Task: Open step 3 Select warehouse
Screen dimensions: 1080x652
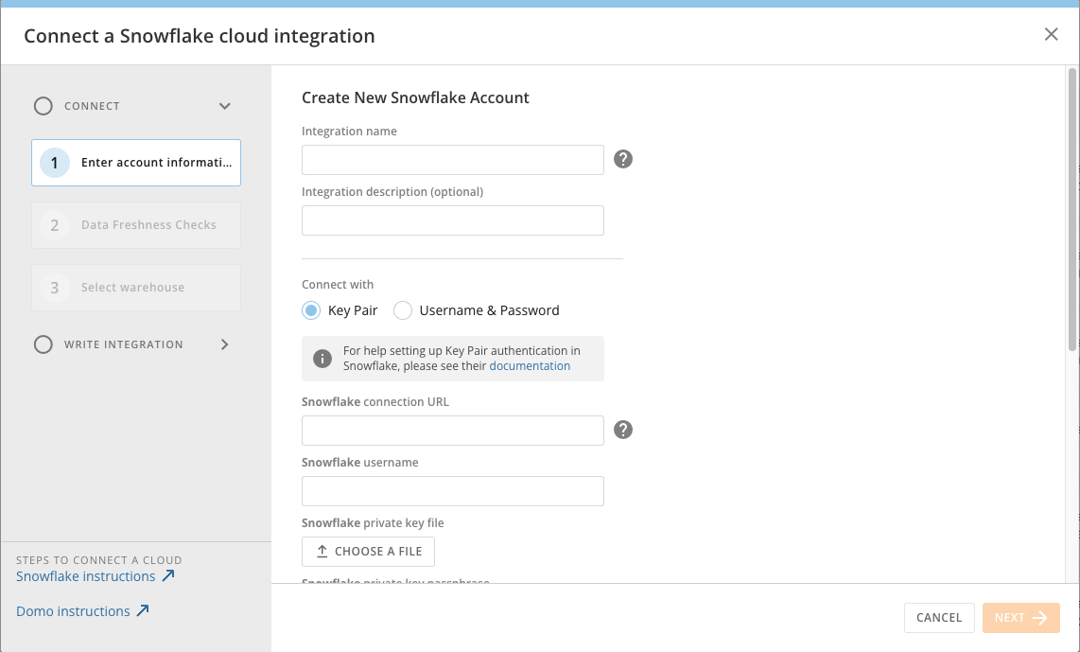Action: 136,288
